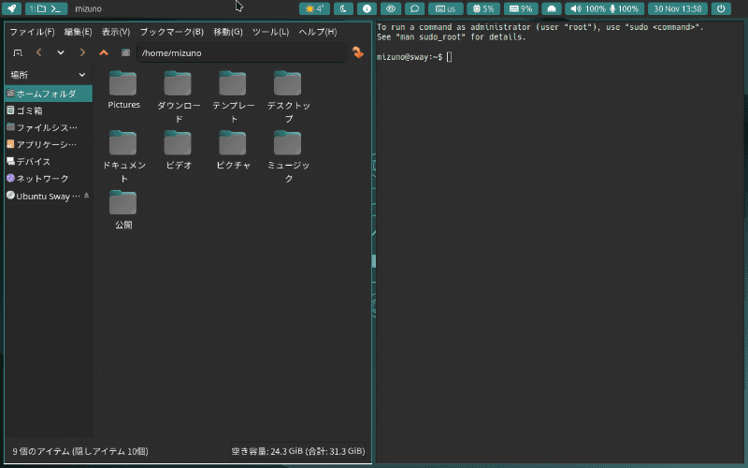The height and width of the screenshot is (468, 748).
Task: Click the microphone 100% indicator
Action: pos(624,8)
